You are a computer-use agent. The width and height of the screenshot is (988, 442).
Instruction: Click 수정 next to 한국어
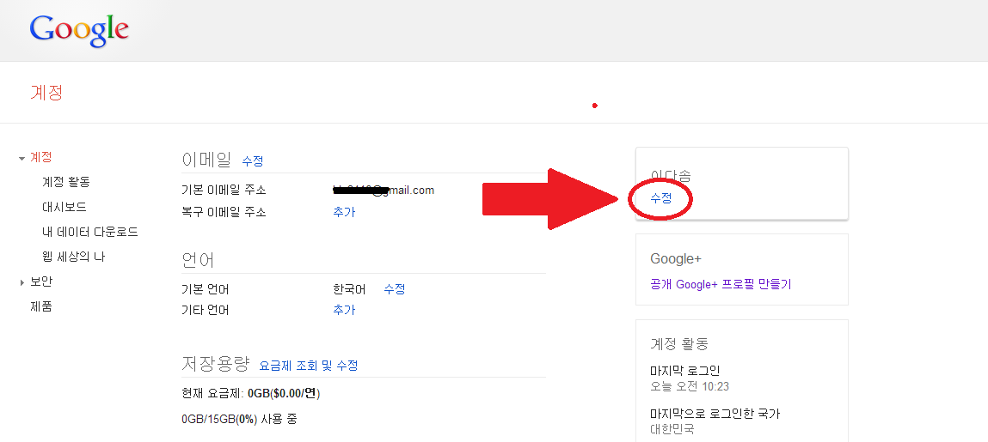coord(395,289)
